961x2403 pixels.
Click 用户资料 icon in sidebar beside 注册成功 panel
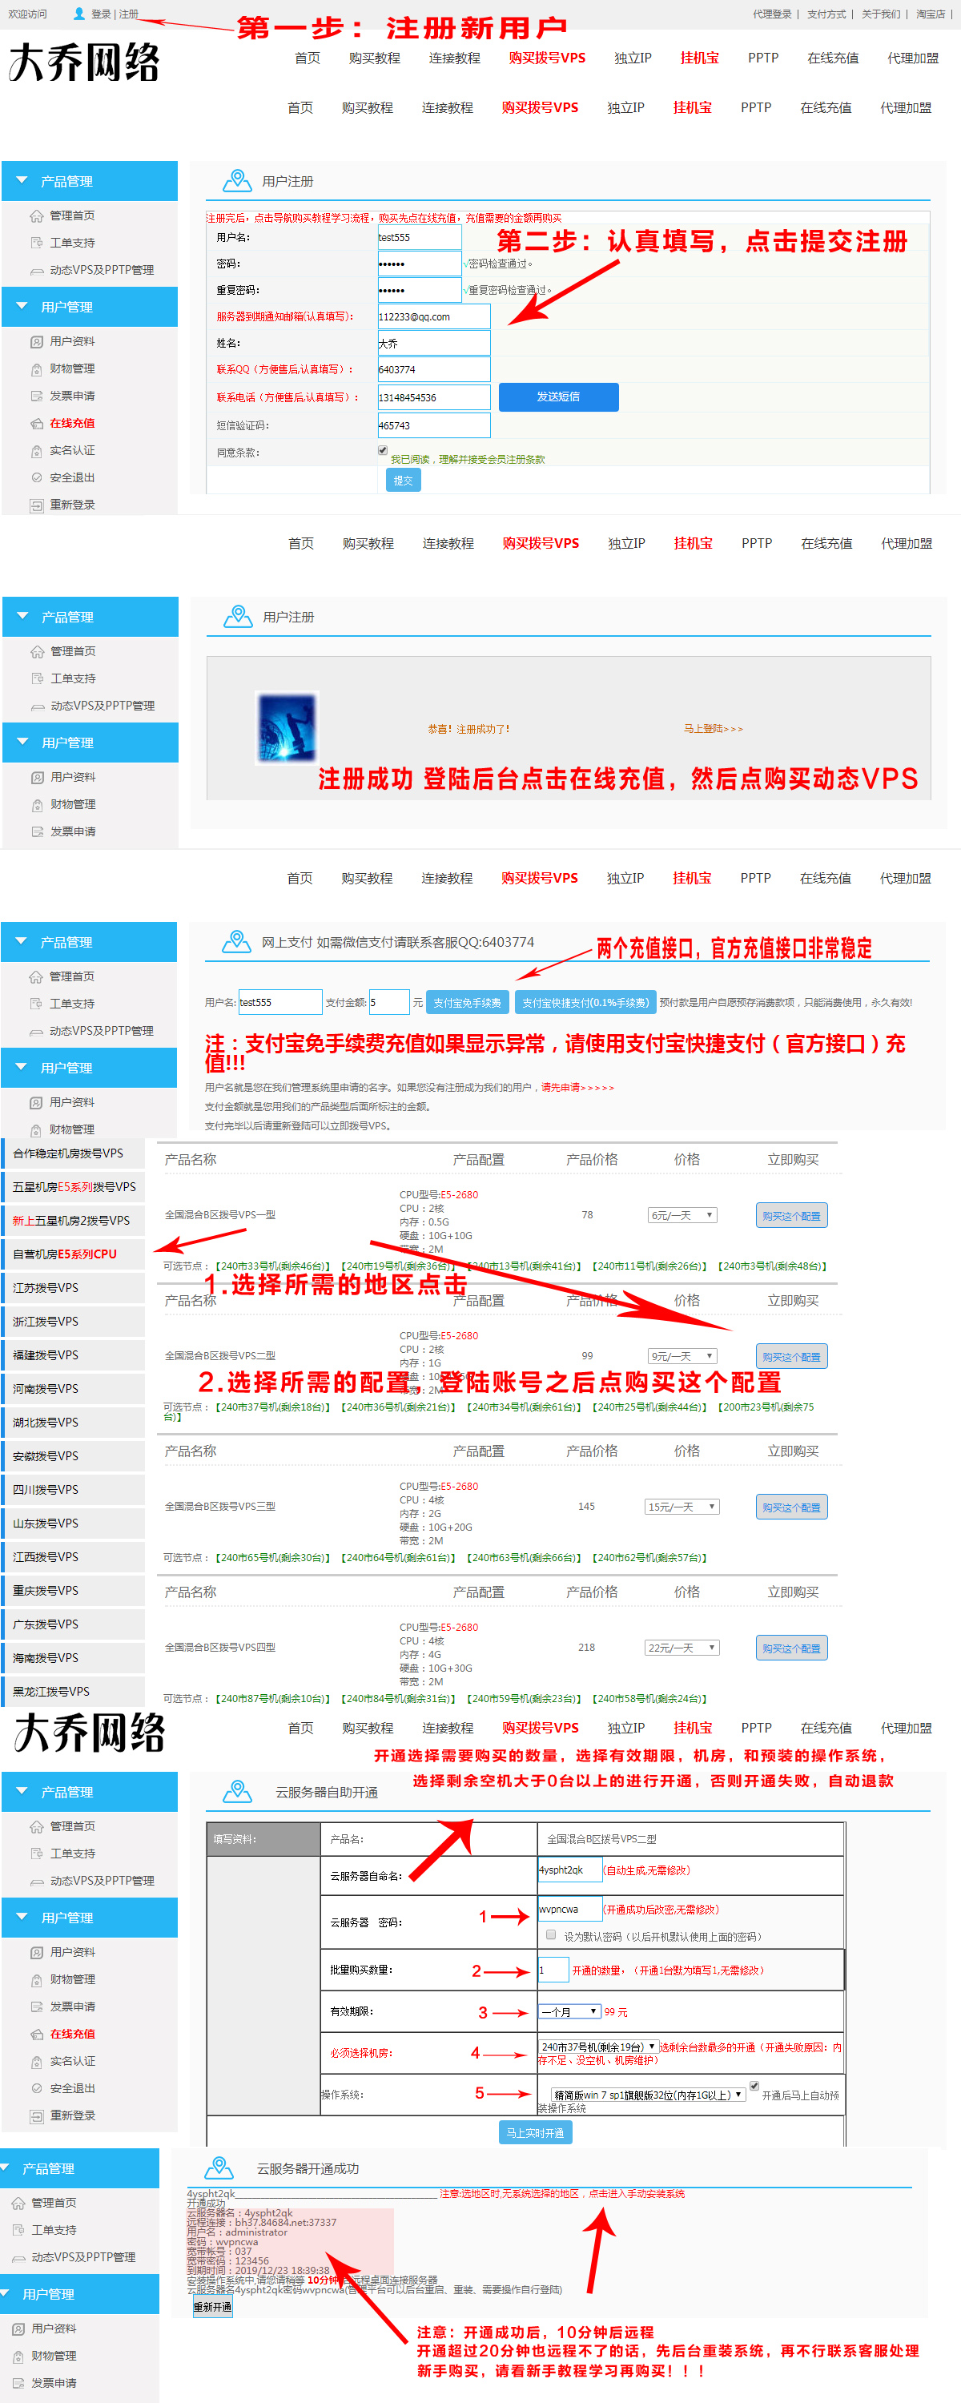(x=38, y=777)
